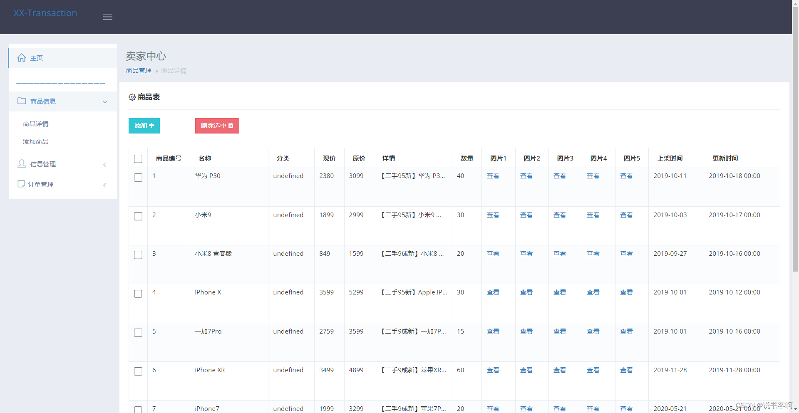The height and width of the screenshot is (413, 799).
Task: Click the 添加 add button
Action: [x=144, y=126]
